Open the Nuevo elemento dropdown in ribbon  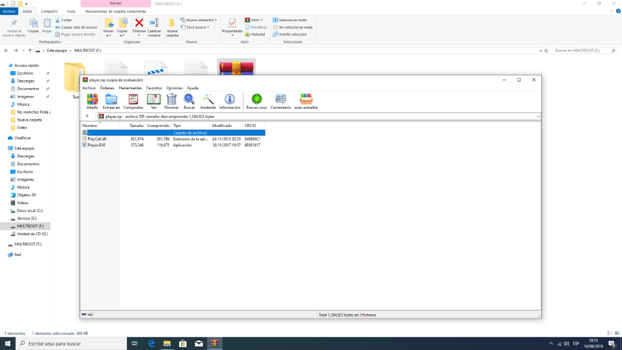[200, 20]
